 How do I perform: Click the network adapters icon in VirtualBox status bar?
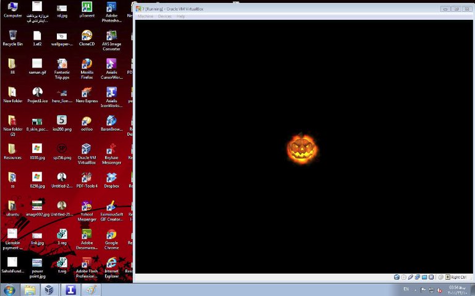point(417,277)
